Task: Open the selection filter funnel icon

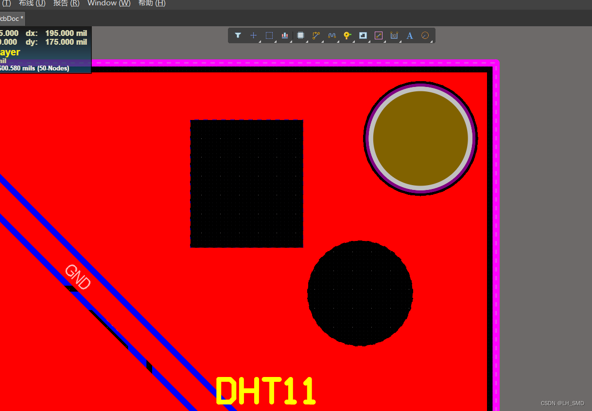Action: click(238, 35)
